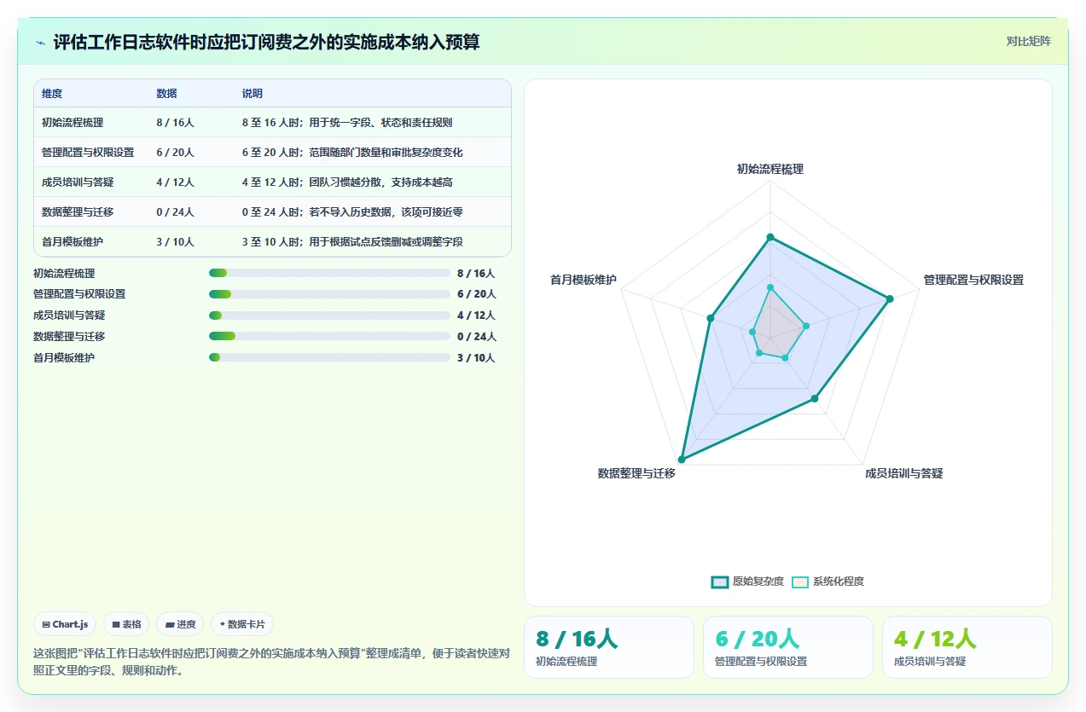Image resolution: width=1086 pixels, height=712 pixels.
Task: Click the 管理配置与权限设置 axis label on the radar chart
Action: point(973,280)
